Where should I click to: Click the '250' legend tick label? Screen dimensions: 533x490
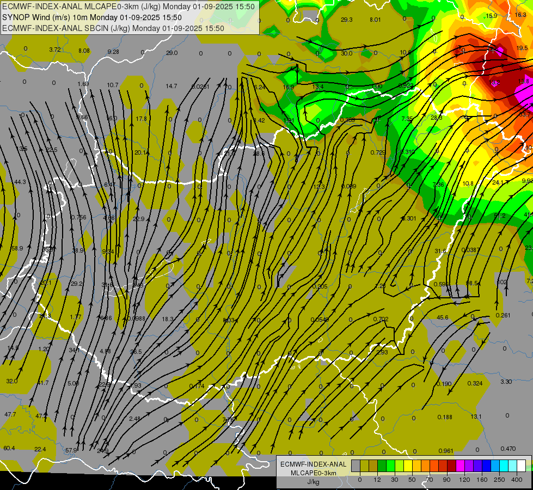coord(499,480)
